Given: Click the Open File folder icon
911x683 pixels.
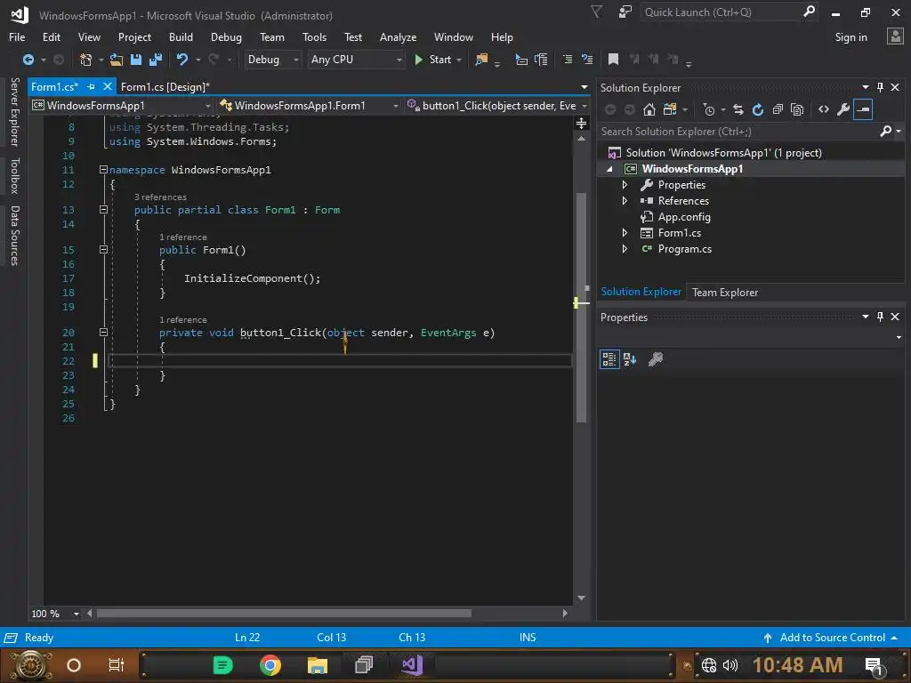Looking at the screenshot, I should click(x=117, y=60).
